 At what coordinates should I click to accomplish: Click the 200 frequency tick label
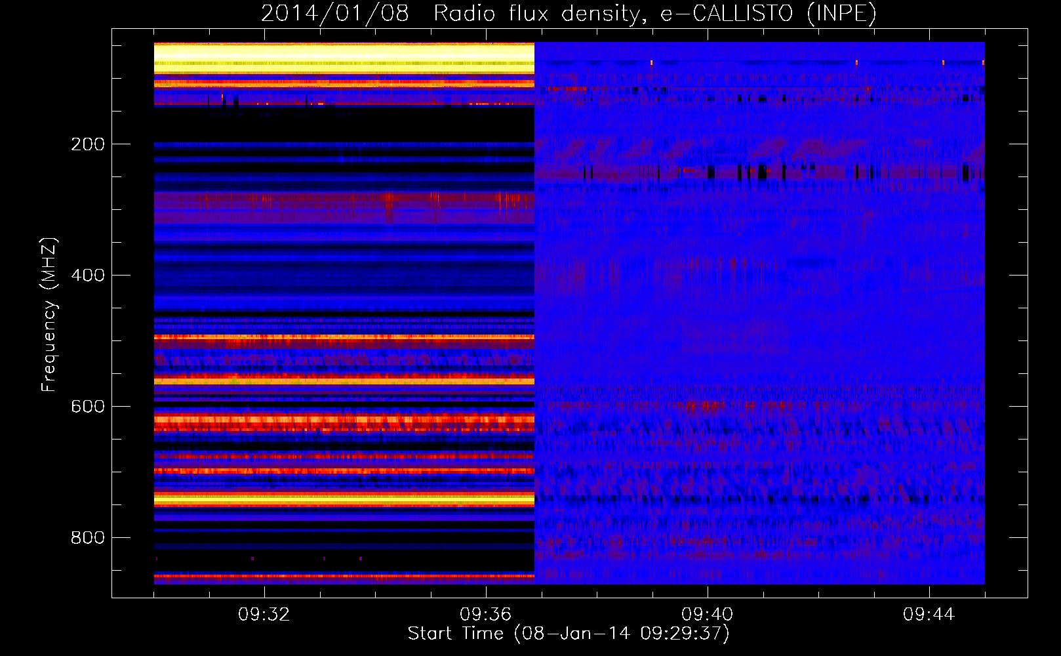[x=88, y=144]
